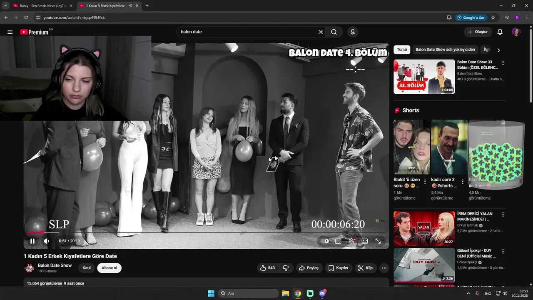This screenshot has height=300, width=533.
Task: Open Chrome media control icon
Action: (507, 17)
